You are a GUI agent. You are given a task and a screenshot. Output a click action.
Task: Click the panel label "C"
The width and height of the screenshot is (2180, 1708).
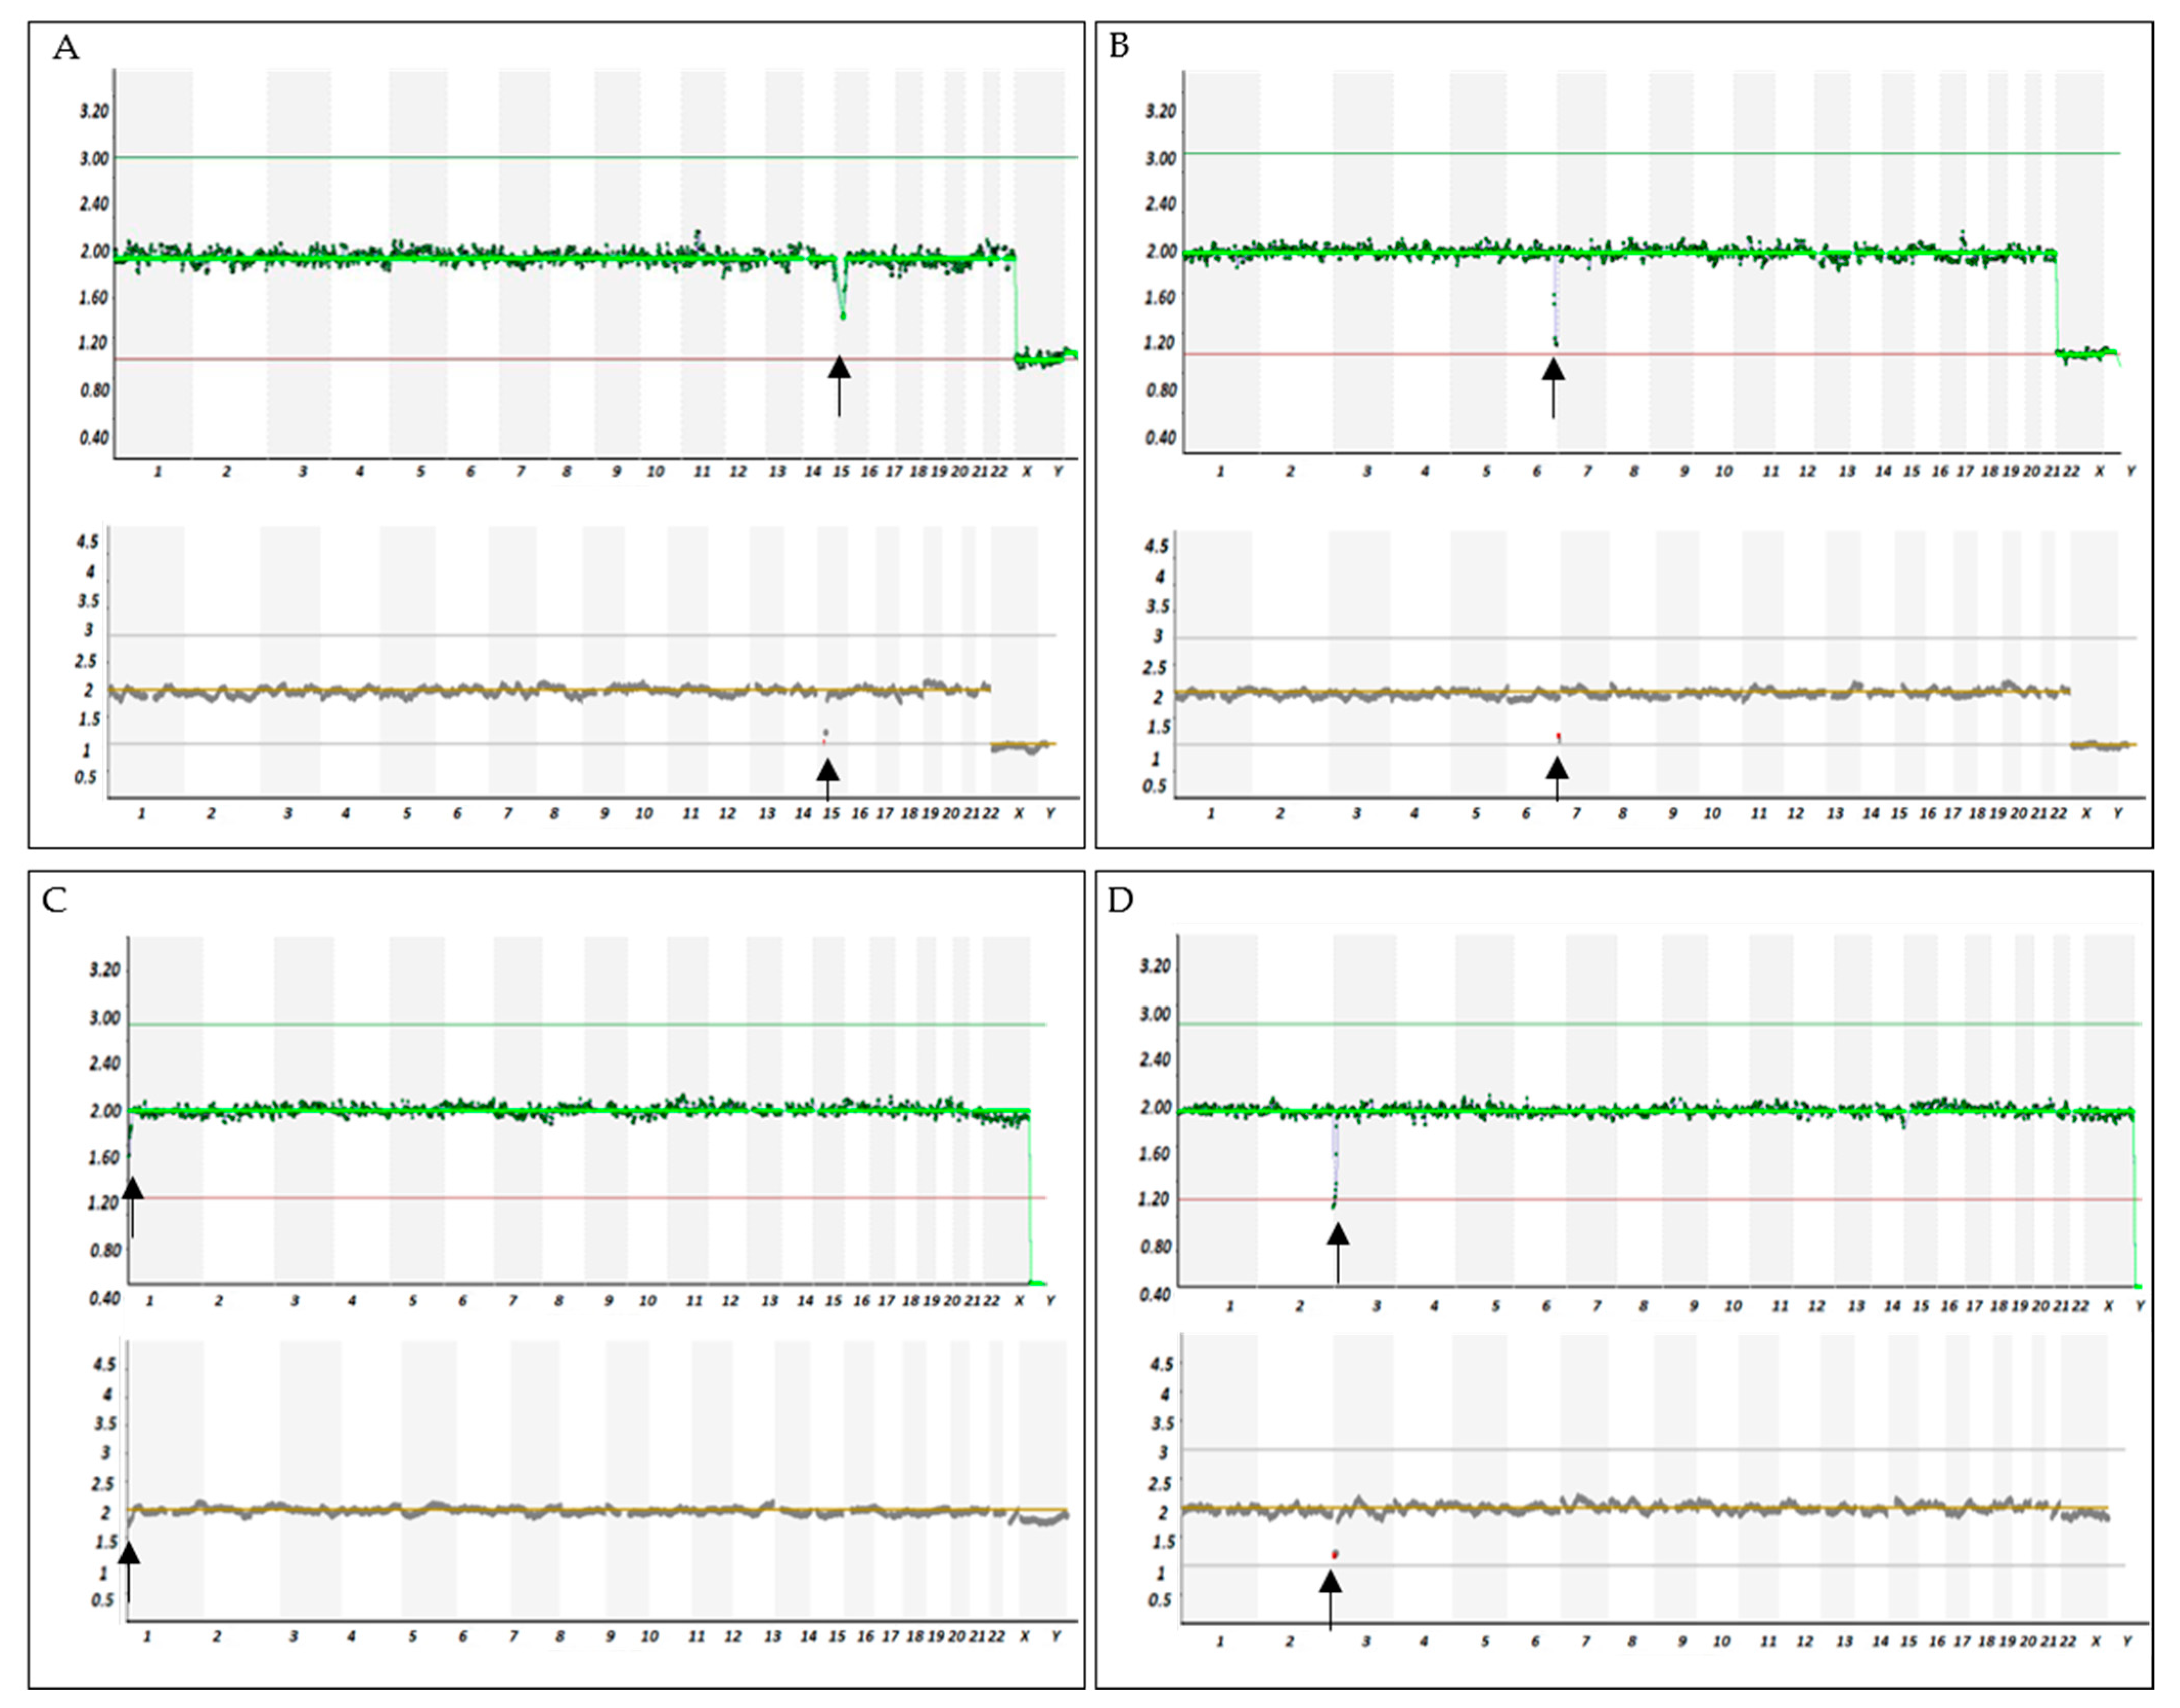[54, 900]
